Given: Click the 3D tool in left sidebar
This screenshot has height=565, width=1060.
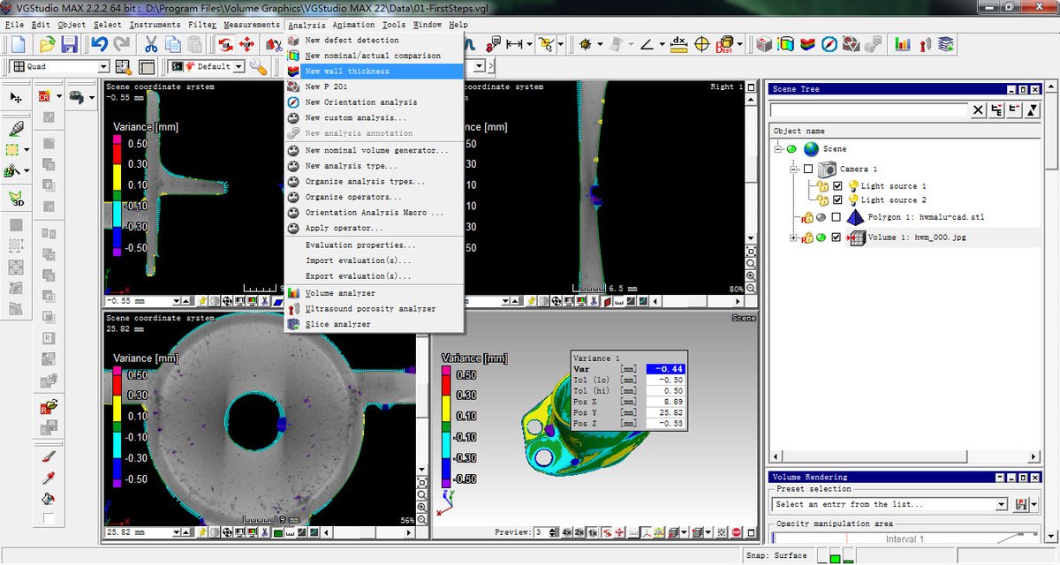Looking at the screenshot, I should [17, 200].
